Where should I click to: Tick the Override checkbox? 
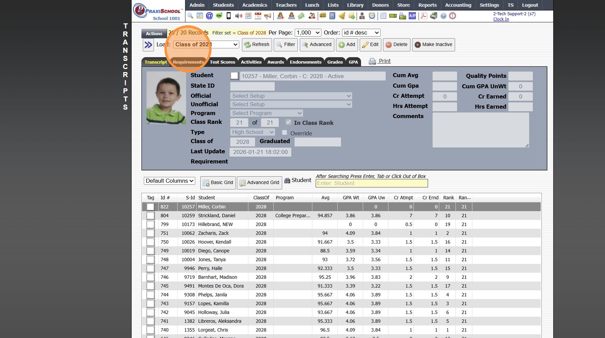point(285,133)
